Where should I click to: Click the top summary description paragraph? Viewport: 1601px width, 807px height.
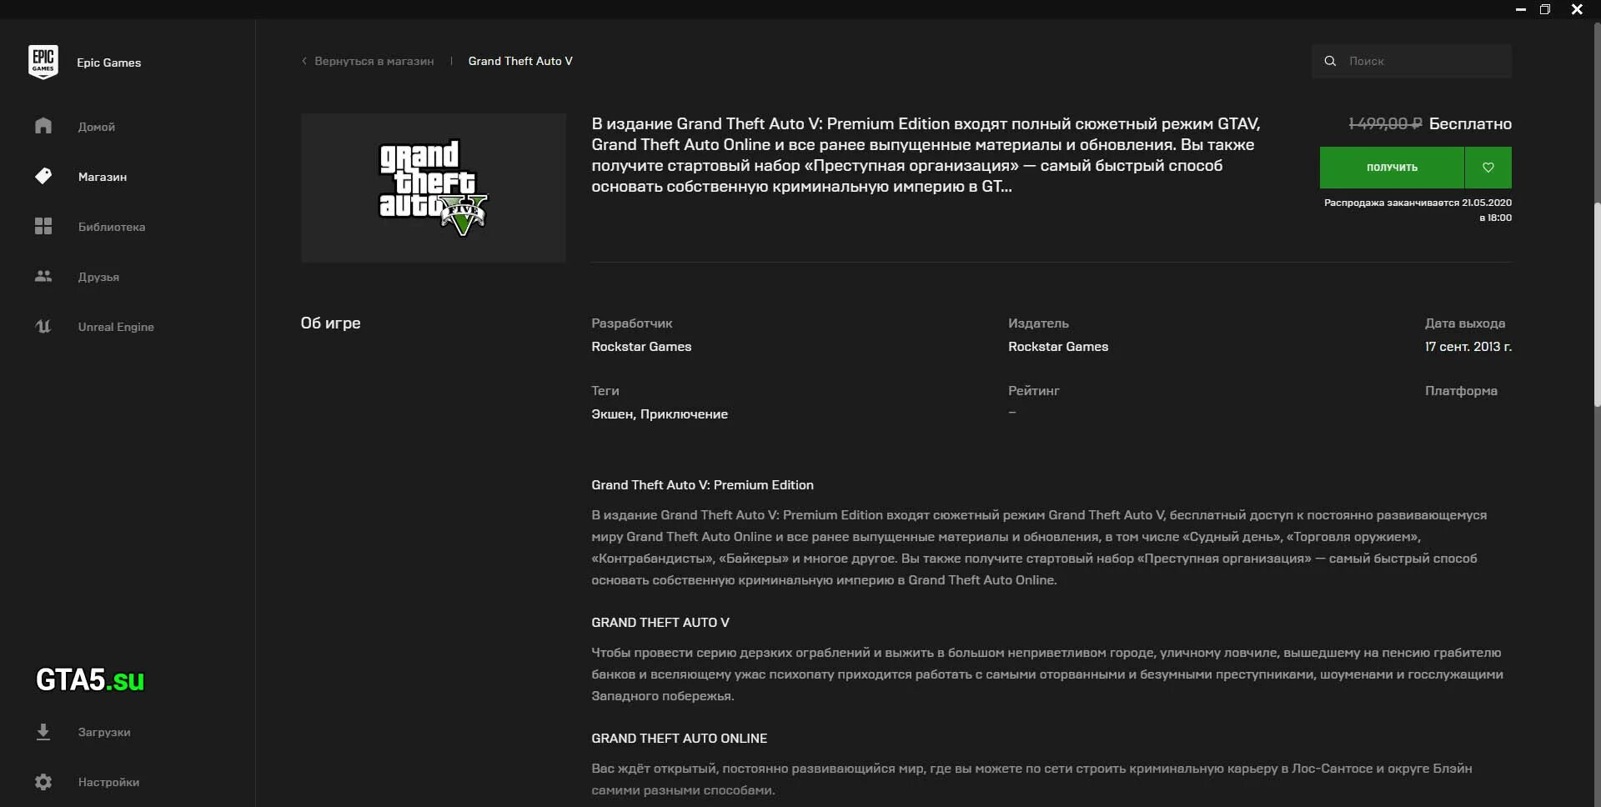coord(926,155)
